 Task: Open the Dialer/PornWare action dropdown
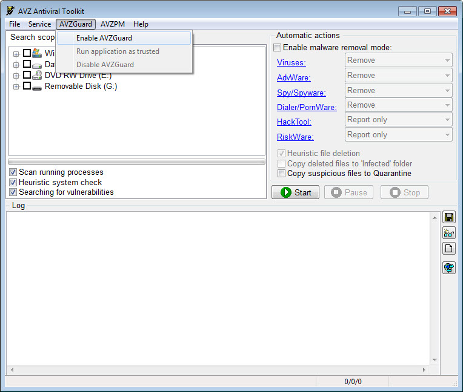pyautogui.click(x=398, y=105)
